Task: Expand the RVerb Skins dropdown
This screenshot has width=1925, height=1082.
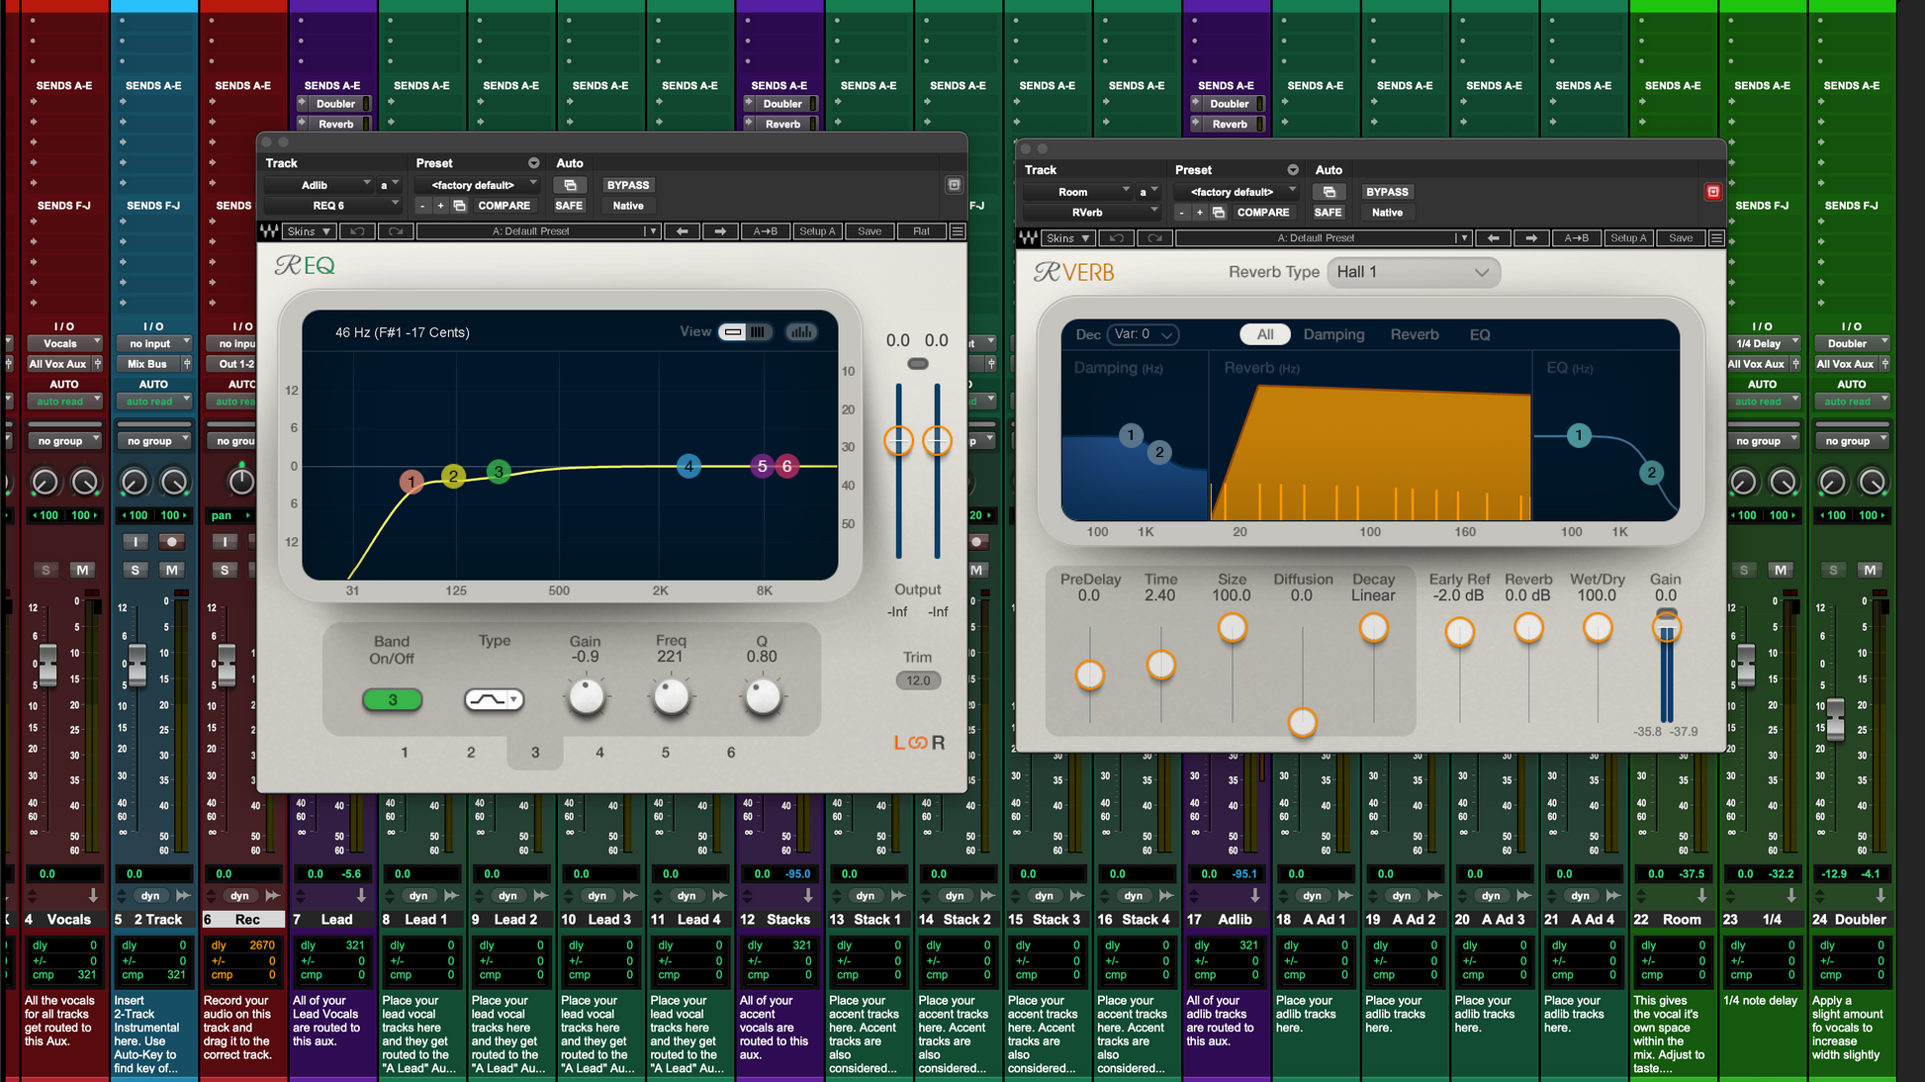Action: coord(1068,238)
